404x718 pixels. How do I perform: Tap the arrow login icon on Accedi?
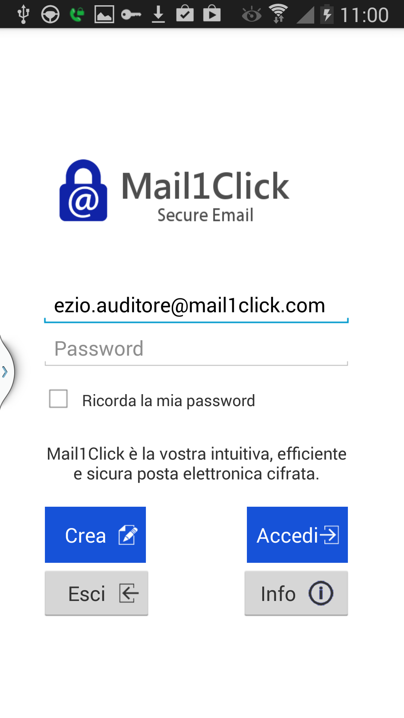point(330,535)
